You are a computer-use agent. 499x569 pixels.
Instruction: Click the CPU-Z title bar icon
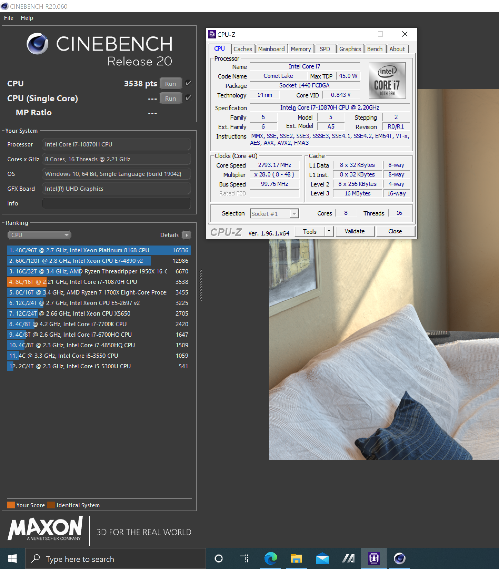coord(212,34)
